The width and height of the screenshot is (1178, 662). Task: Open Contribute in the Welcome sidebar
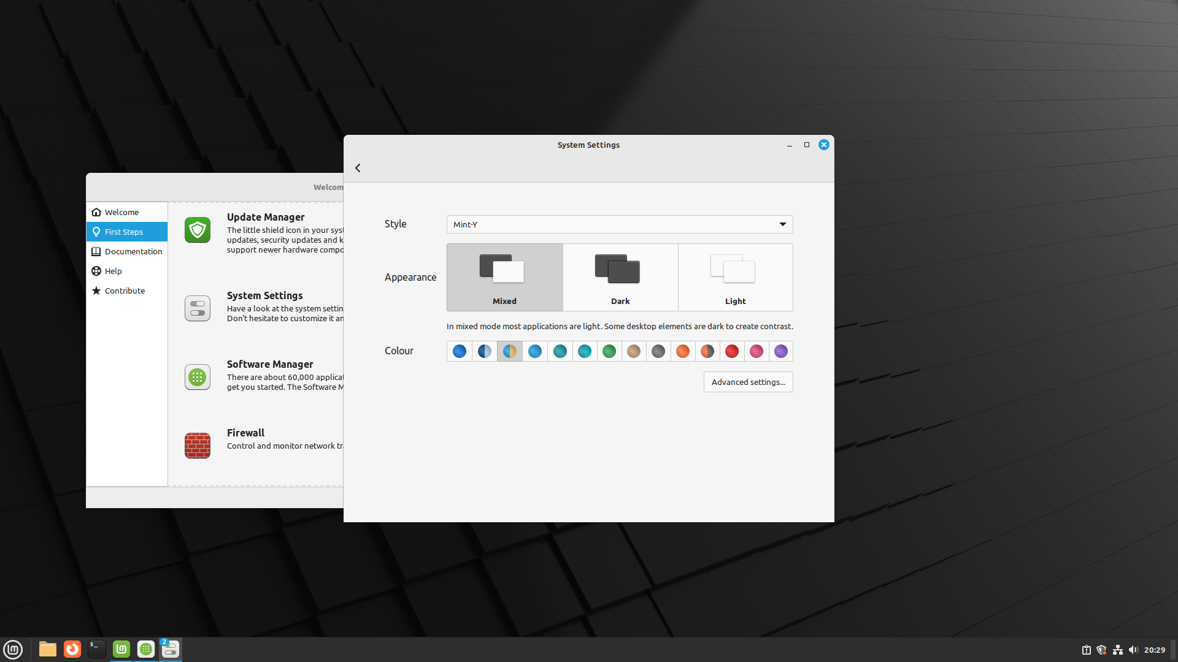(x=127, y=291)
